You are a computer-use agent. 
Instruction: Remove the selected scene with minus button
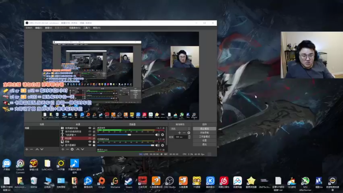pyautogui.click(x=31, y=149)
